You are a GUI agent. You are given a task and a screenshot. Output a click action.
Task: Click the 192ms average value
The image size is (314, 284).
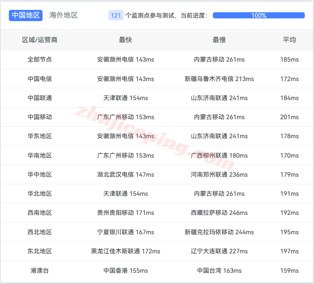pyautogui.click(x=289, y=213)
